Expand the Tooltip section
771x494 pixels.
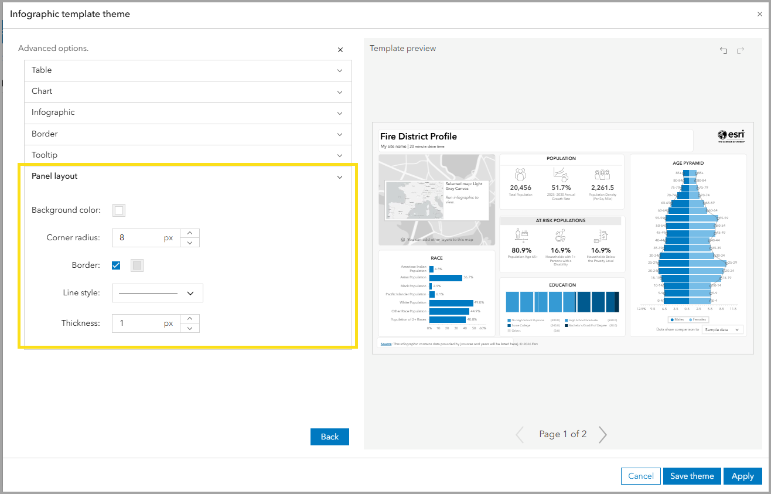(187, 155)
